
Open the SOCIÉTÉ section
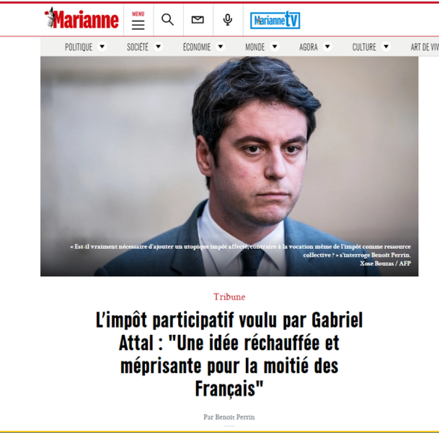[138, 47]
